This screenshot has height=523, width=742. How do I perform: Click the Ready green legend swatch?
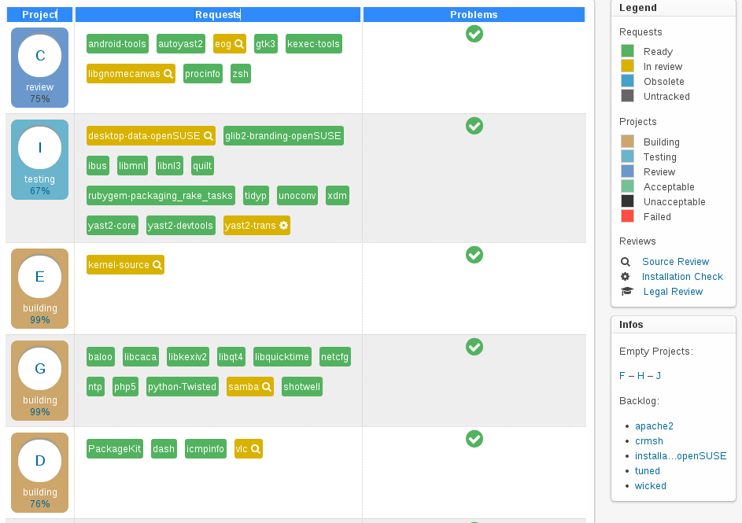coord(627,51)
